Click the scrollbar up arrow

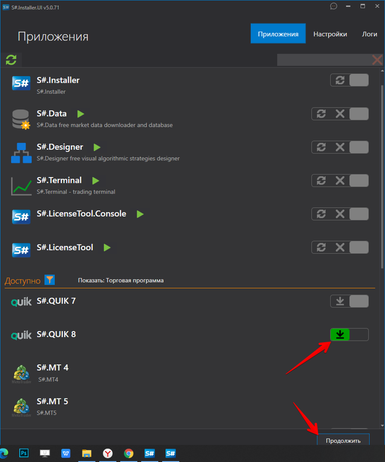[x=382, y=71]
